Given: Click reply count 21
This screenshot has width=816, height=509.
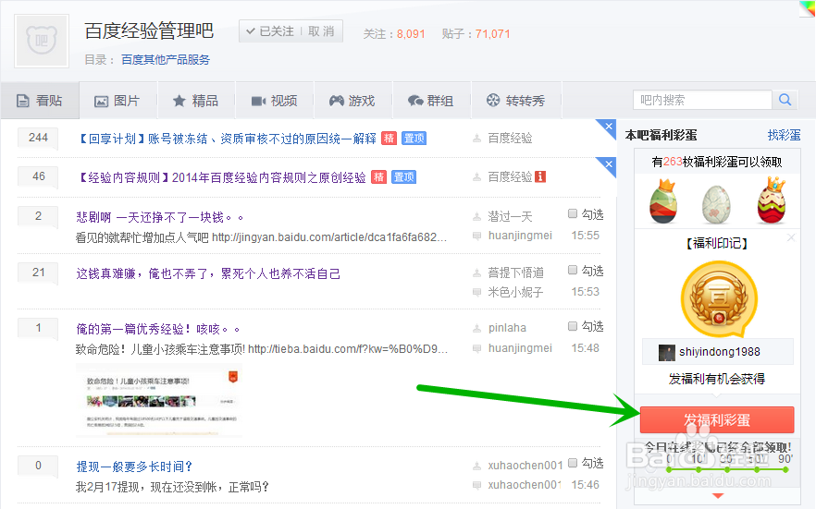Looking at the screenshot, I should coord(38,273).
